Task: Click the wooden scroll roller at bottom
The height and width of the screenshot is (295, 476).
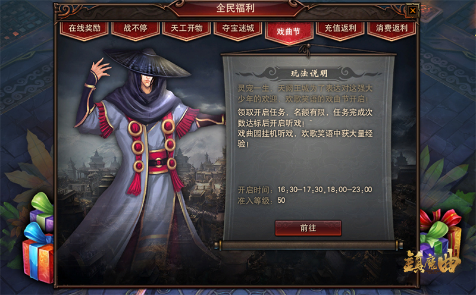Action: pyautogui.click(x=308, y=245)
